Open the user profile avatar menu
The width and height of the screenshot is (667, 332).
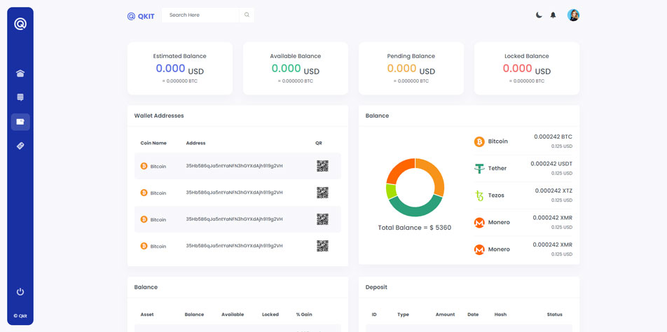[x=573, y=15]
